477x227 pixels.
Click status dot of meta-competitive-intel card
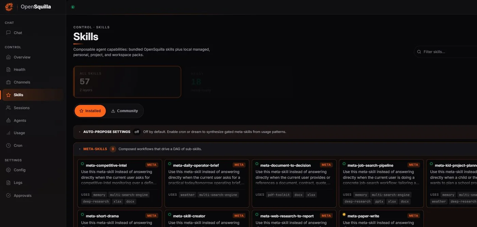pos(82,164)
